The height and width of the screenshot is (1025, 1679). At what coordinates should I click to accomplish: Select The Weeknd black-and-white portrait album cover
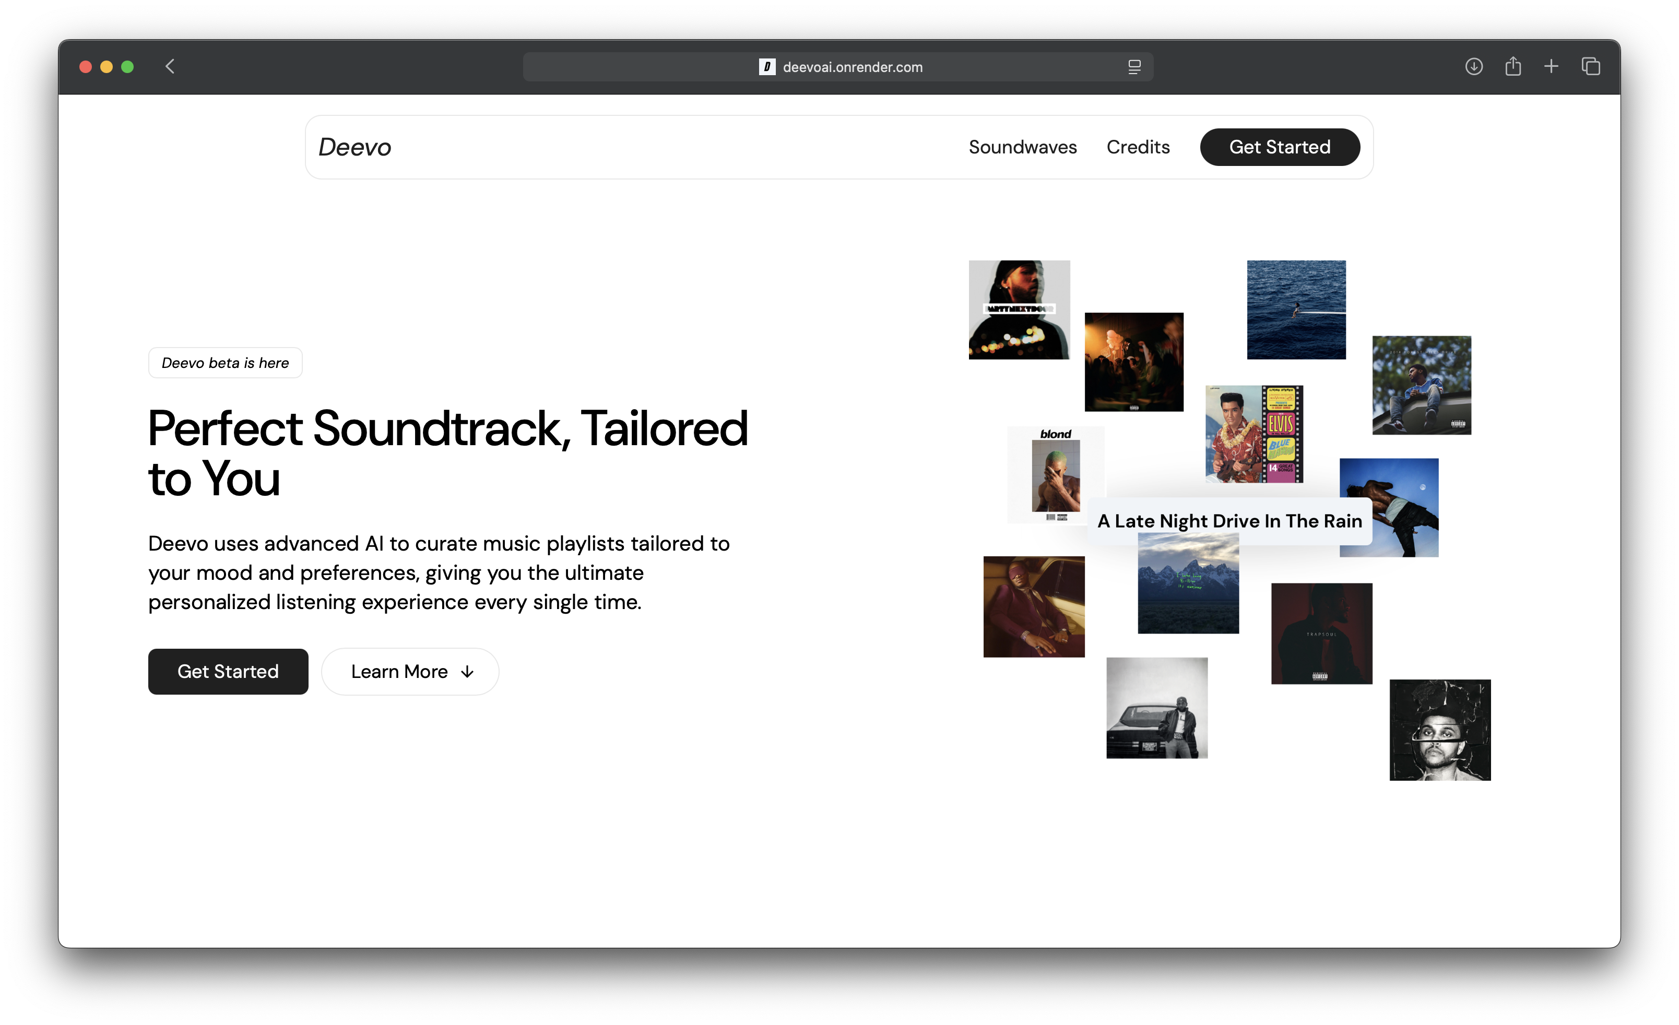click(x=1440, y=730)
